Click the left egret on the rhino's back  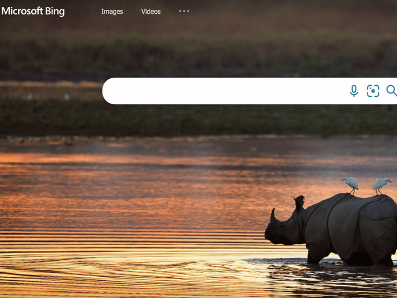click(352, 184)
